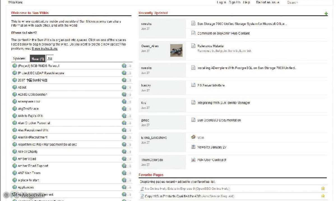Click the green plus icon in Recently Updated

[x=326, y=13]
